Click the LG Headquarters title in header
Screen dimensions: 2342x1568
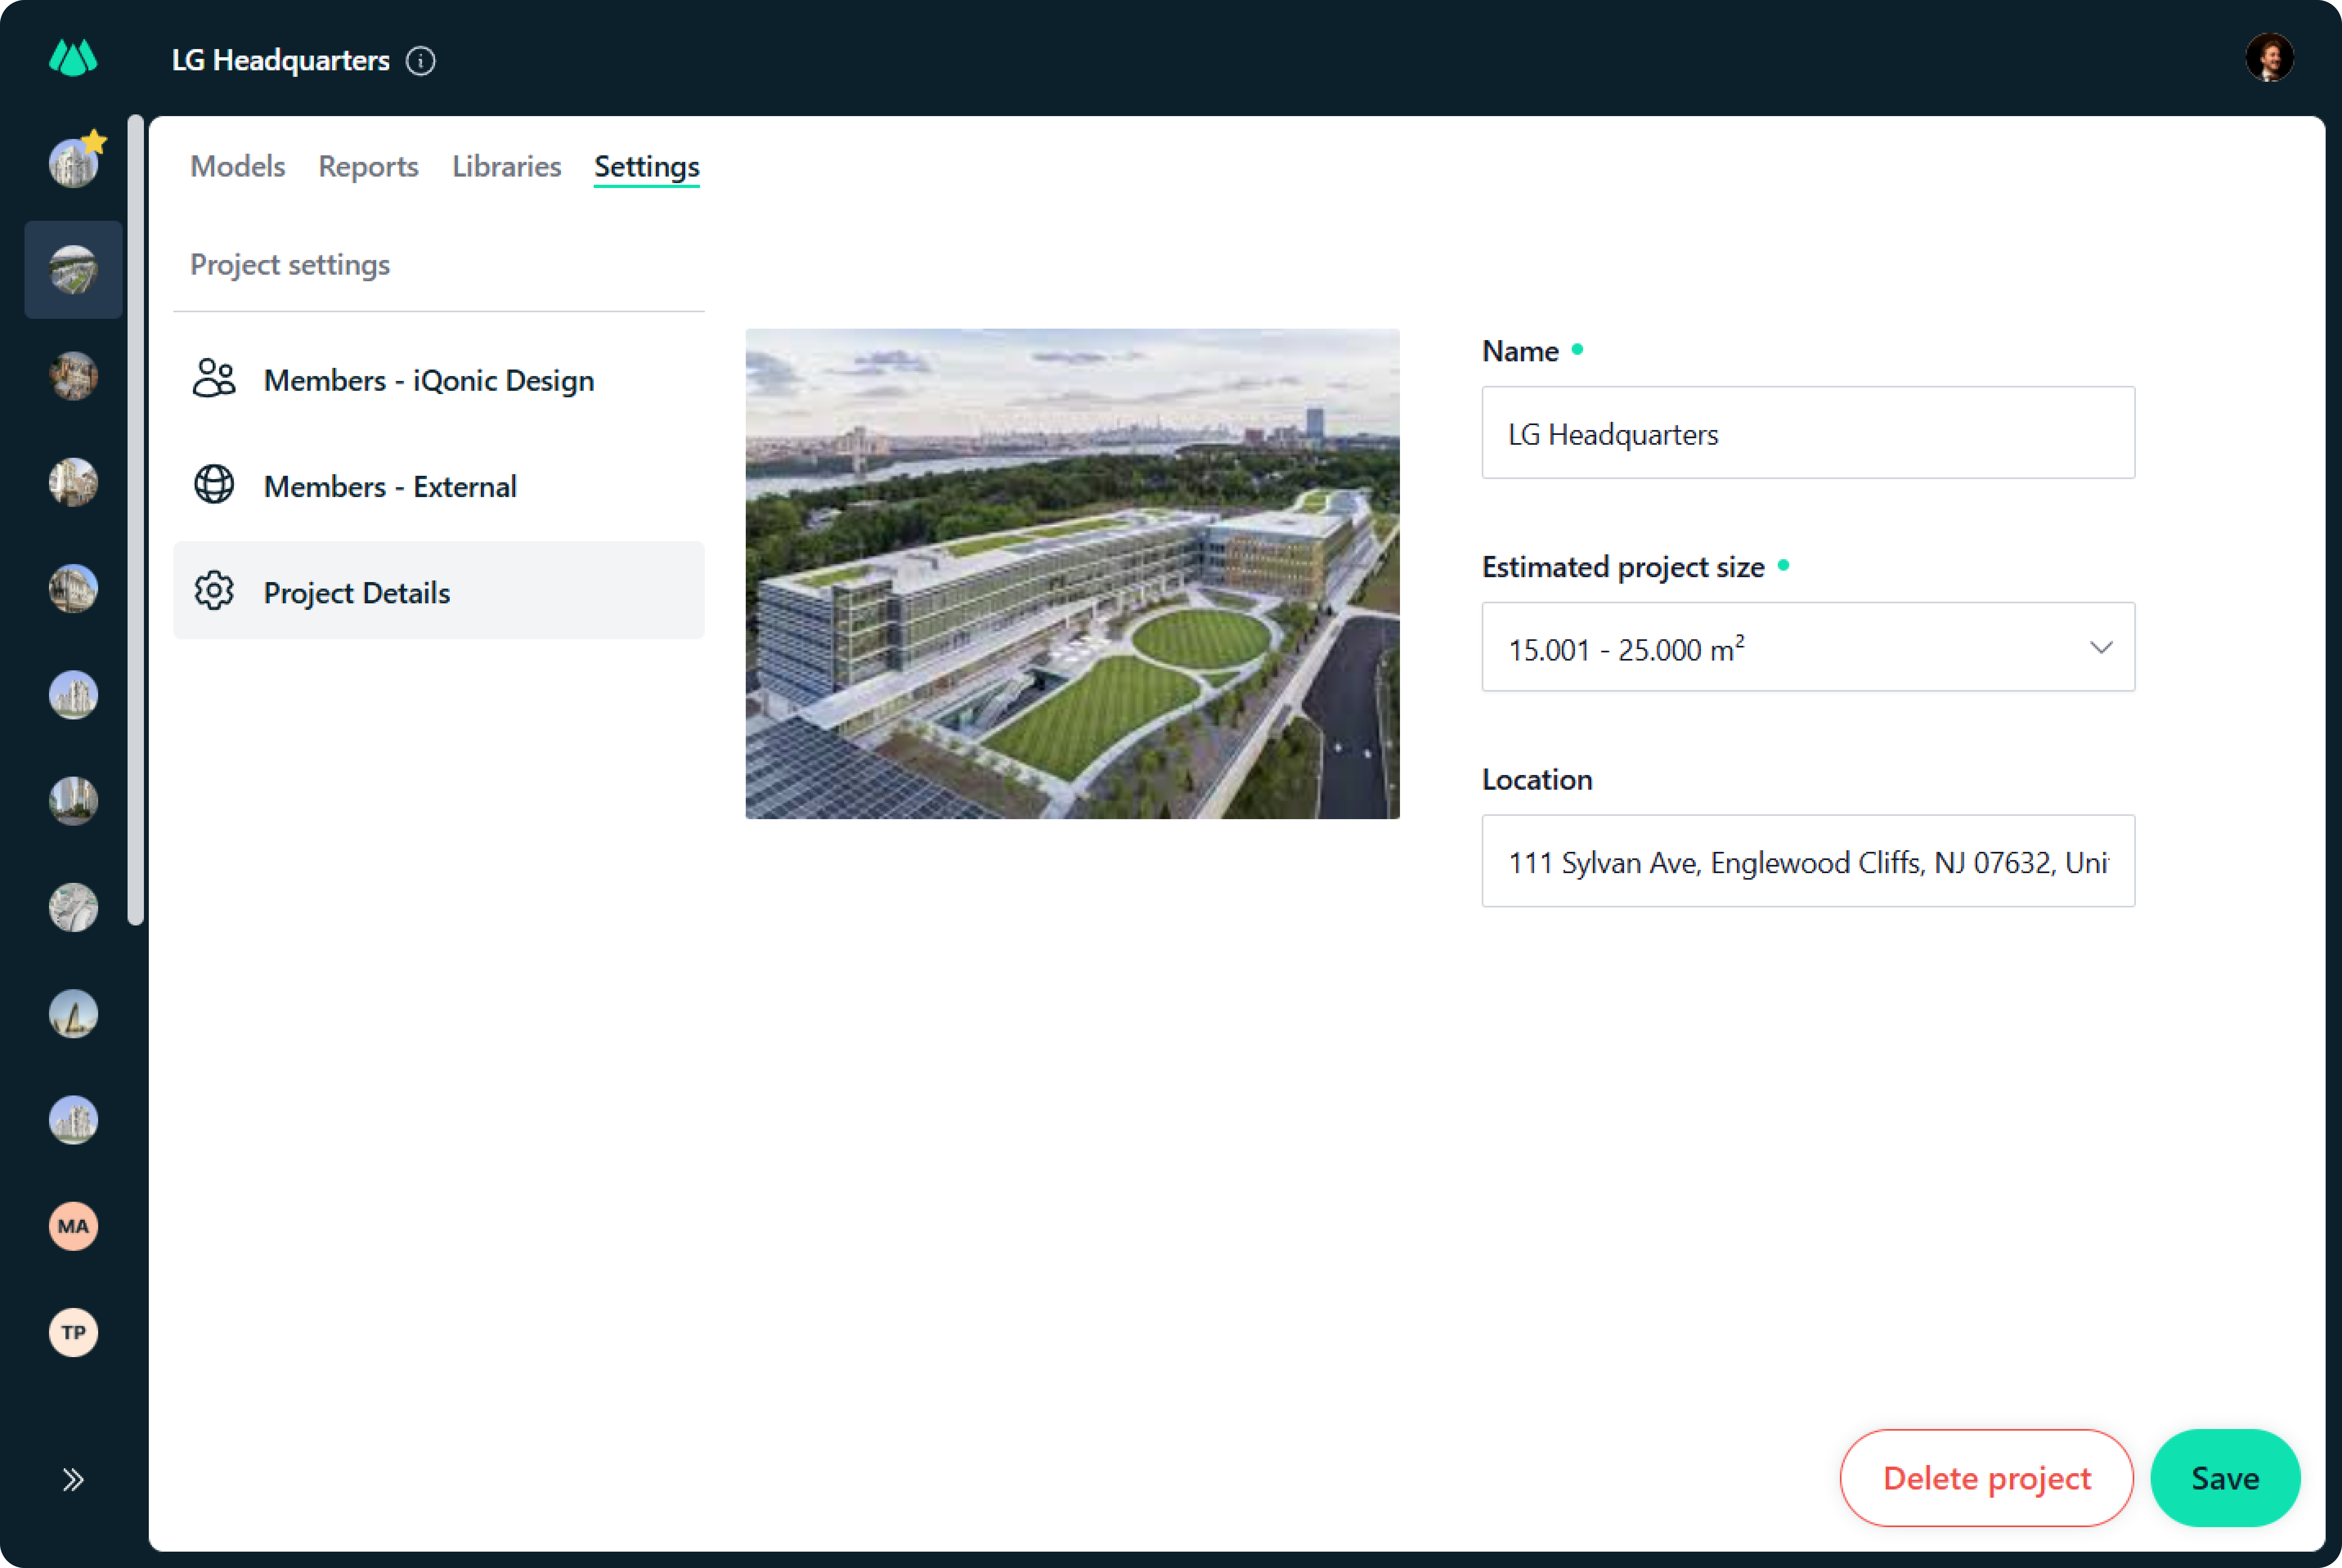(281, 60)
